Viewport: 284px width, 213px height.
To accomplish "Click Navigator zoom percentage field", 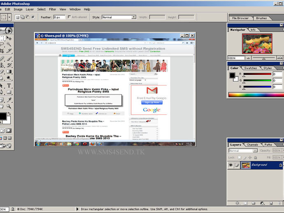I will coord(236,58).
